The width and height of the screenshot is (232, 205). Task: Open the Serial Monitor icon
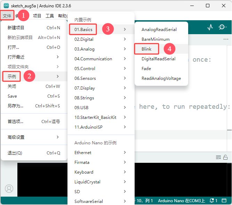point(222,27)
